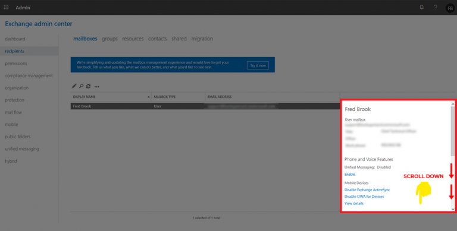Click View details link
This screenshot has height=231, width=457.
pyautogui.click(x=354, y=203)
